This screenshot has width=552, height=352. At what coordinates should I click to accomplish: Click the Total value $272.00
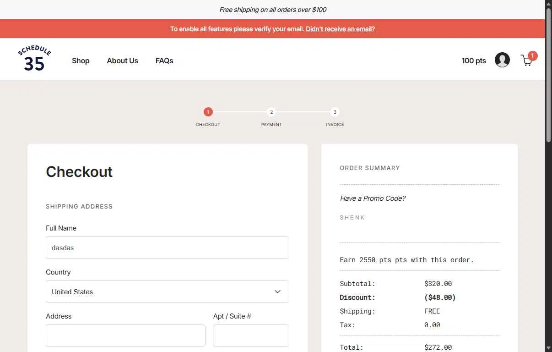pyautogui.click(x=438, y=347)
